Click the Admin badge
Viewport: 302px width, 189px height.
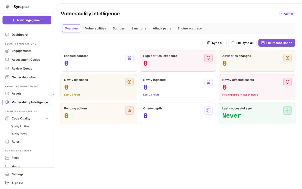287,14
